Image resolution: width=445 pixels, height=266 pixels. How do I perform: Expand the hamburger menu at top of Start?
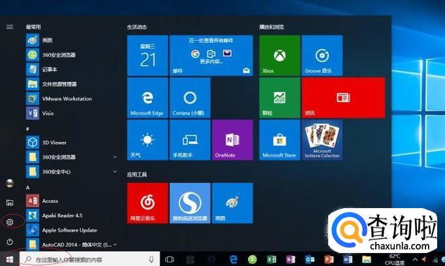[10, 27]
